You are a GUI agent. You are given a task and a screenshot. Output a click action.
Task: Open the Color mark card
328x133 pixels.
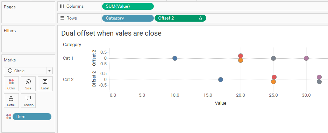(11, 84)
